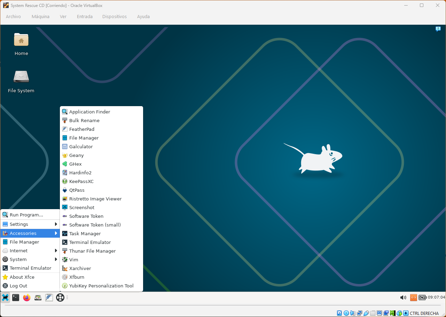Viewport: 446px width, 317px height.
Task: Open the VirtualBox Dispositivos menu
Action: coord(115,16)
